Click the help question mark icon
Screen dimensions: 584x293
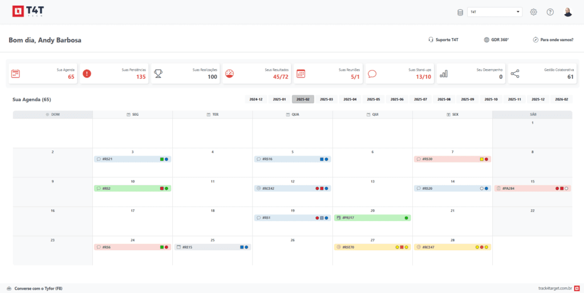pyautogui.click(x=550, y=12)
